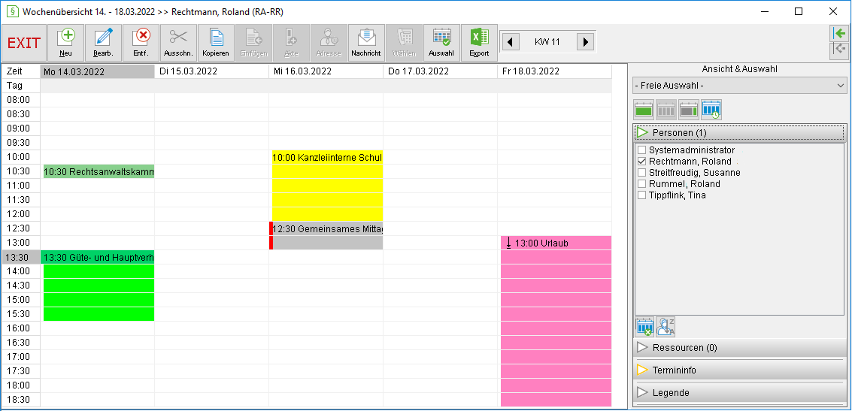
Task: Expand the Legende section
Action: (739, 392)
